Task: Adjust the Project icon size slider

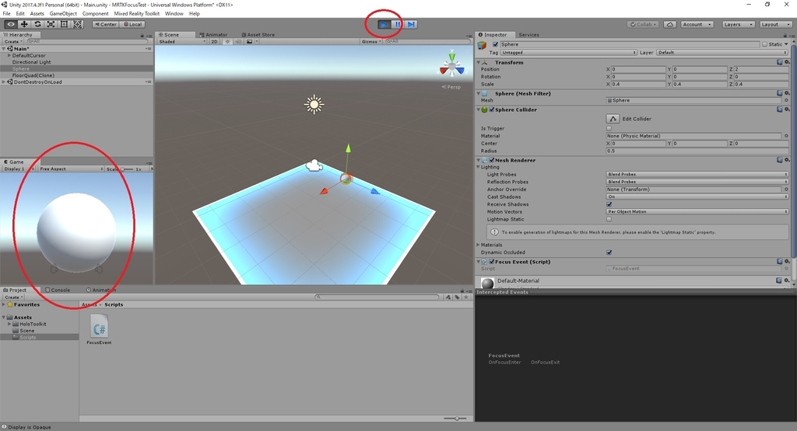Action: (455, 419)
